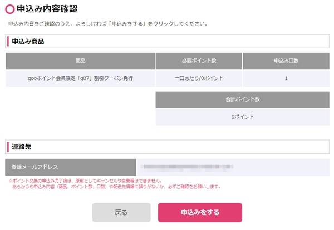The height and width of the screenshot is (230, 334).
Task: Click the 申込み商品 section header
Action: [x=167, y=41]
